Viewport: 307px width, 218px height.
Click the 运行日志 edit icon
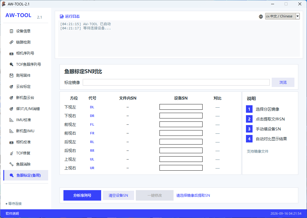tap(62, 16)
